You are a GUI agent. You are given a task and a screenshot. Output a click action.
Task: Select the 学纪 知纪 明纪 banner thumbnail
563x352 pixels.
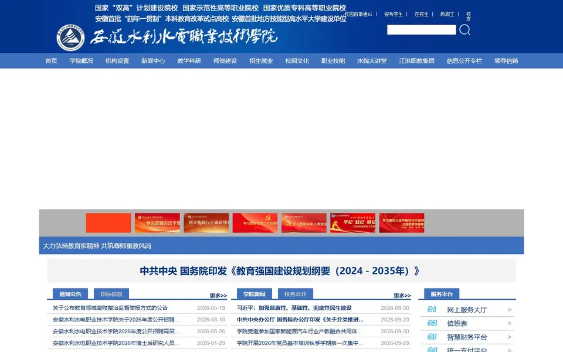click(352, 223)
